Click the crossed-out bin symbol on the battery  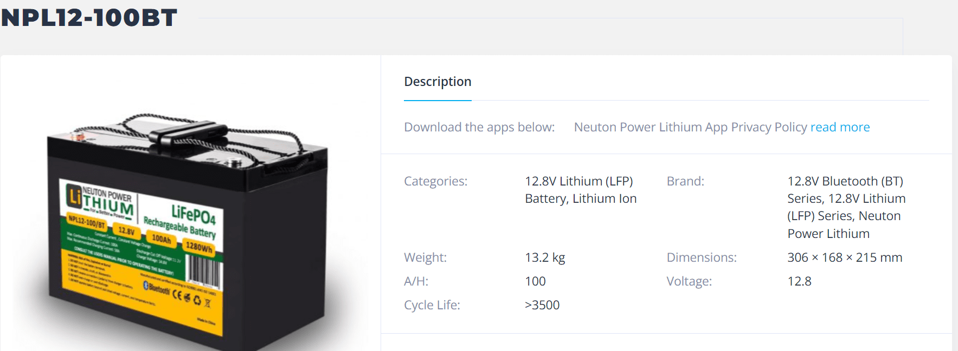[207, 302]
